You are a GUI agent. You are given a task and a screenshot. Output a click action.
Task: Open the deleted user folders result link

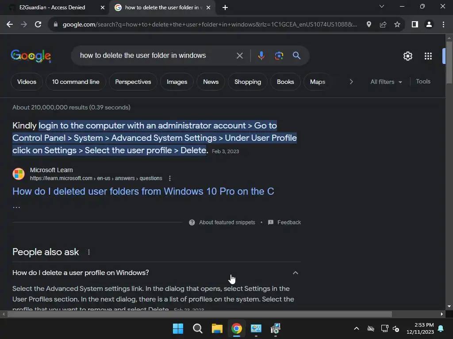coord(143,192)
